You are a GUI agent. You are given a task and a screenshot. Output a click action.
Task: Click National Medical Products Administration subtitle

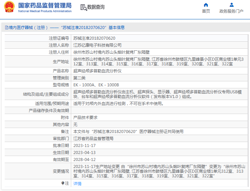pyautogui.click(x=45, y=11)
